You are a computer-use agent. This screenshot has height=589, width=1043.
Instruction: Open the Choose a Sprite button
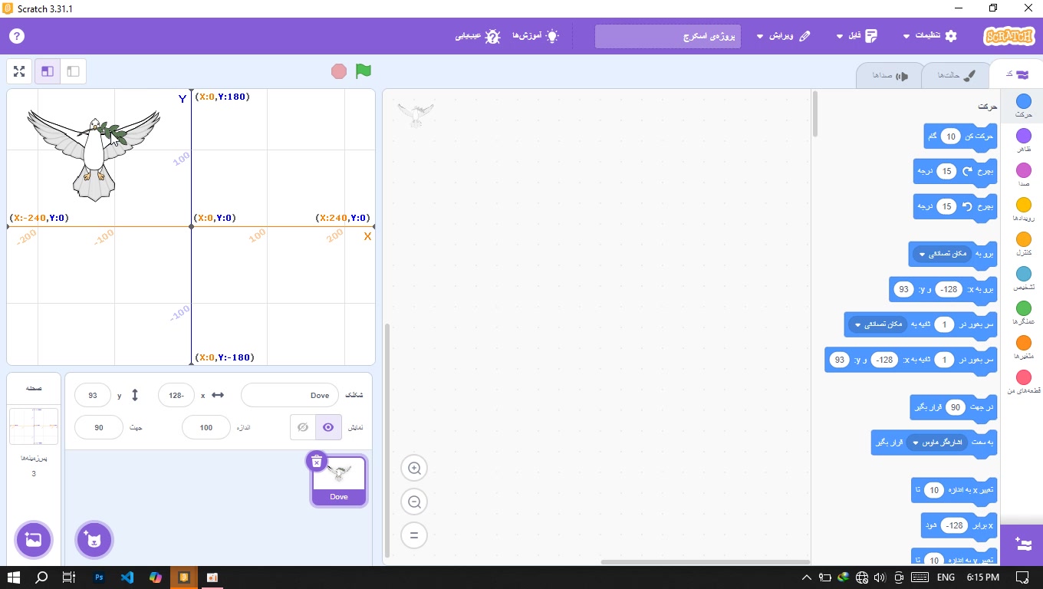94,540
